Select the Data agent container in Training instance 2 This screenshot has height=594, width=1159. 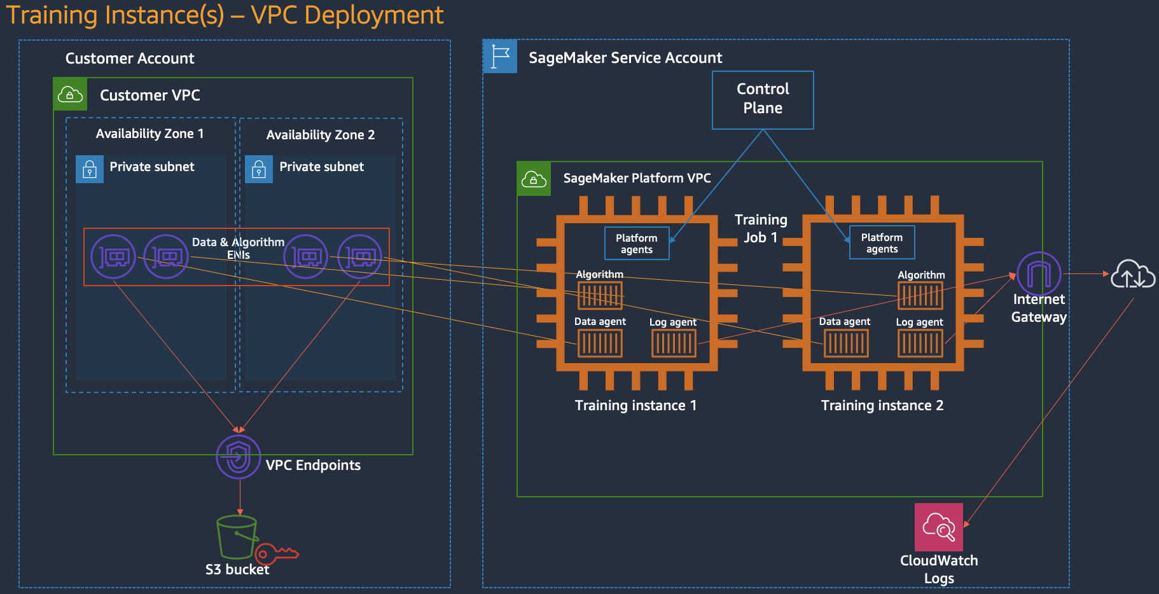coord(846,343)
